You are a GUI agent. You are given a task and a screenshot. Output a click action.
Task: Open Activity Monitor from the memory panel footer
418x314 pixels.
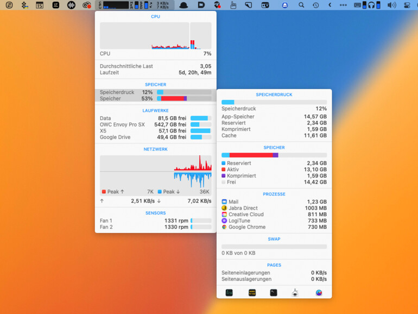point(229,293)
